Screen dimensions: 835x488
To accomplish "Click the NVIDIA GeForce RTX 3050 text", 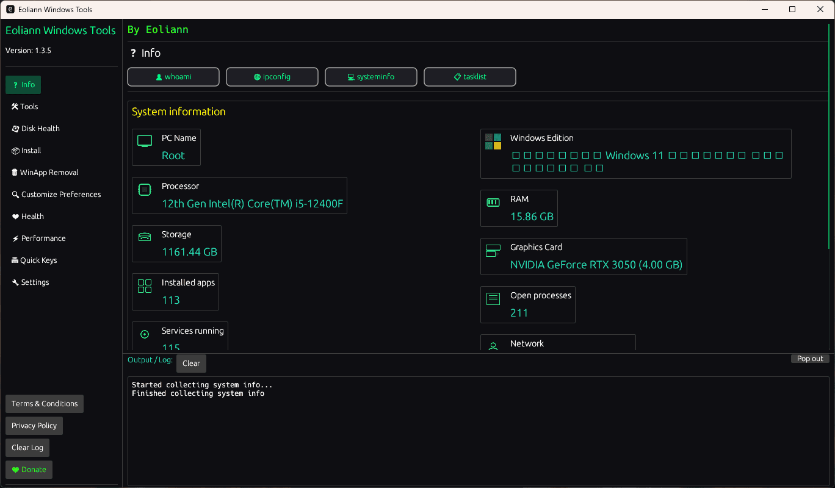I will 596,265.
